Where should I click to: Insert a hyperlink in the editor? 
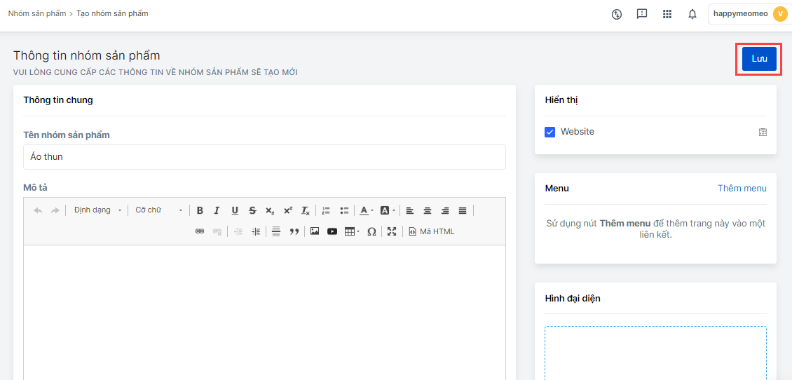pyautogui.click(x=200, y=231)
